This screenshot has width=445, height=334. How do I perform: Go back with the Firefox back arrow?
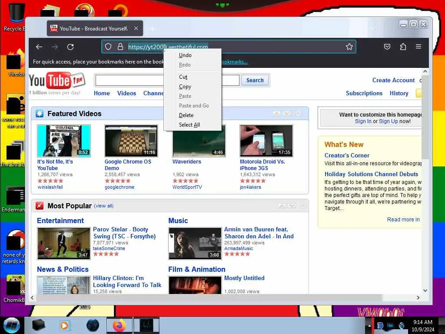coord(39,47)
